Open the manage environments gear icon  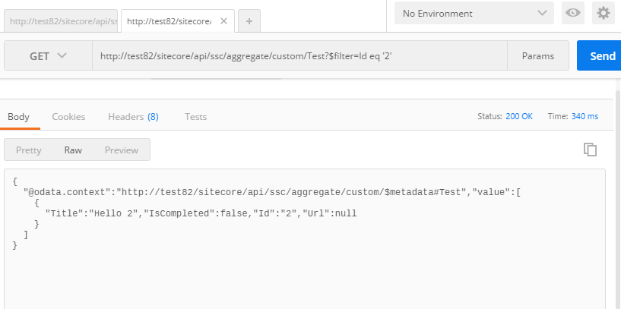604,13
